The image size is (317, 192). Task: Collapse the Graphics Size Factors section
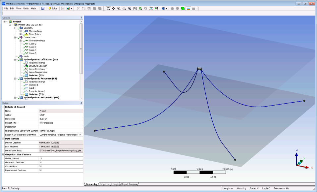click(x=3, y=154)
